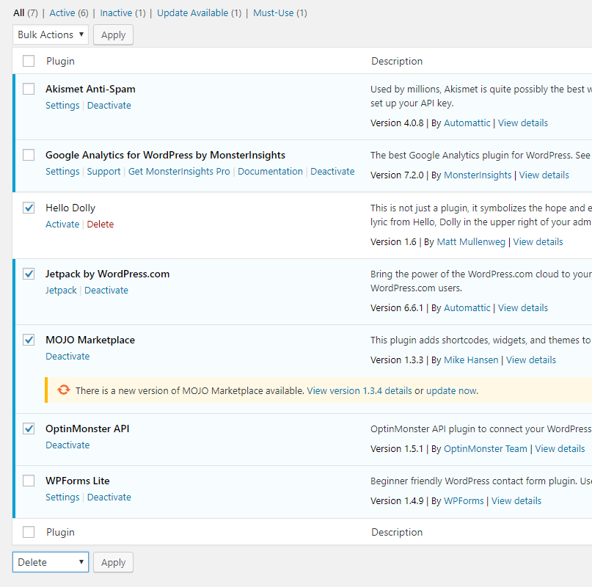The width and height of the screenshot is (592, 587).
Task: View details for Hello Dolly
Action: click(538, 242)
